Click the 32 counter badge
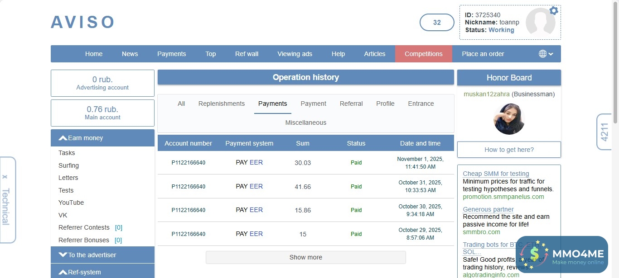The height and width of the screenshot is (278, 619). click(x=437, y=23)
